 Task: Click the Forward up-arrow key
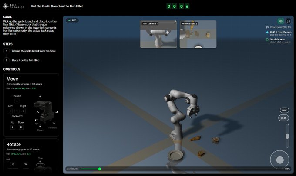click(x=17, y=101)
